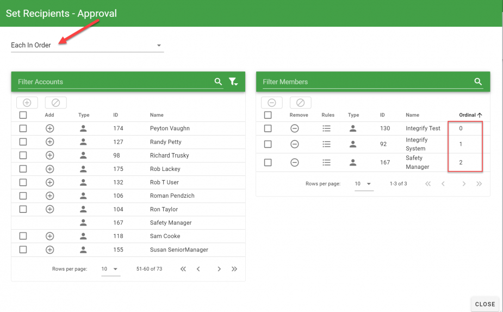This screenshot has height=312, width=503.
Task: Go to the next accounts page
Action: pyautogui.click(x=219, y=269)
